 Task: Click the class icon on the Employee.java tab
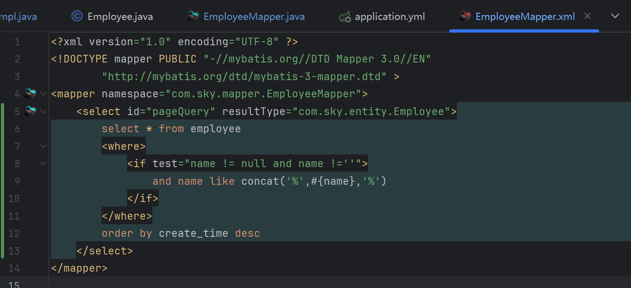77,17
